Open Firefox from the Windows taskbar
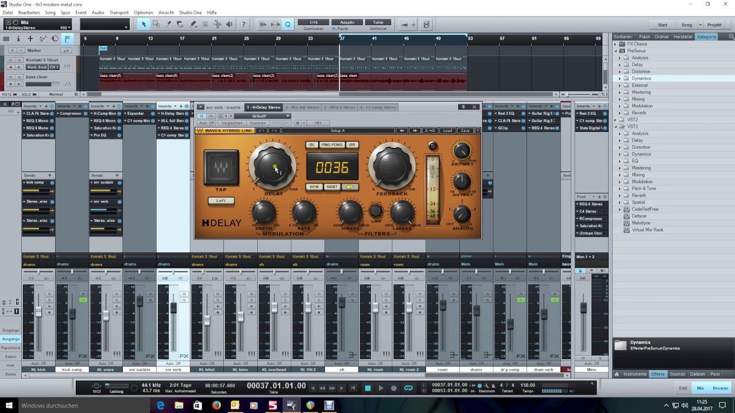 [216, 406]
